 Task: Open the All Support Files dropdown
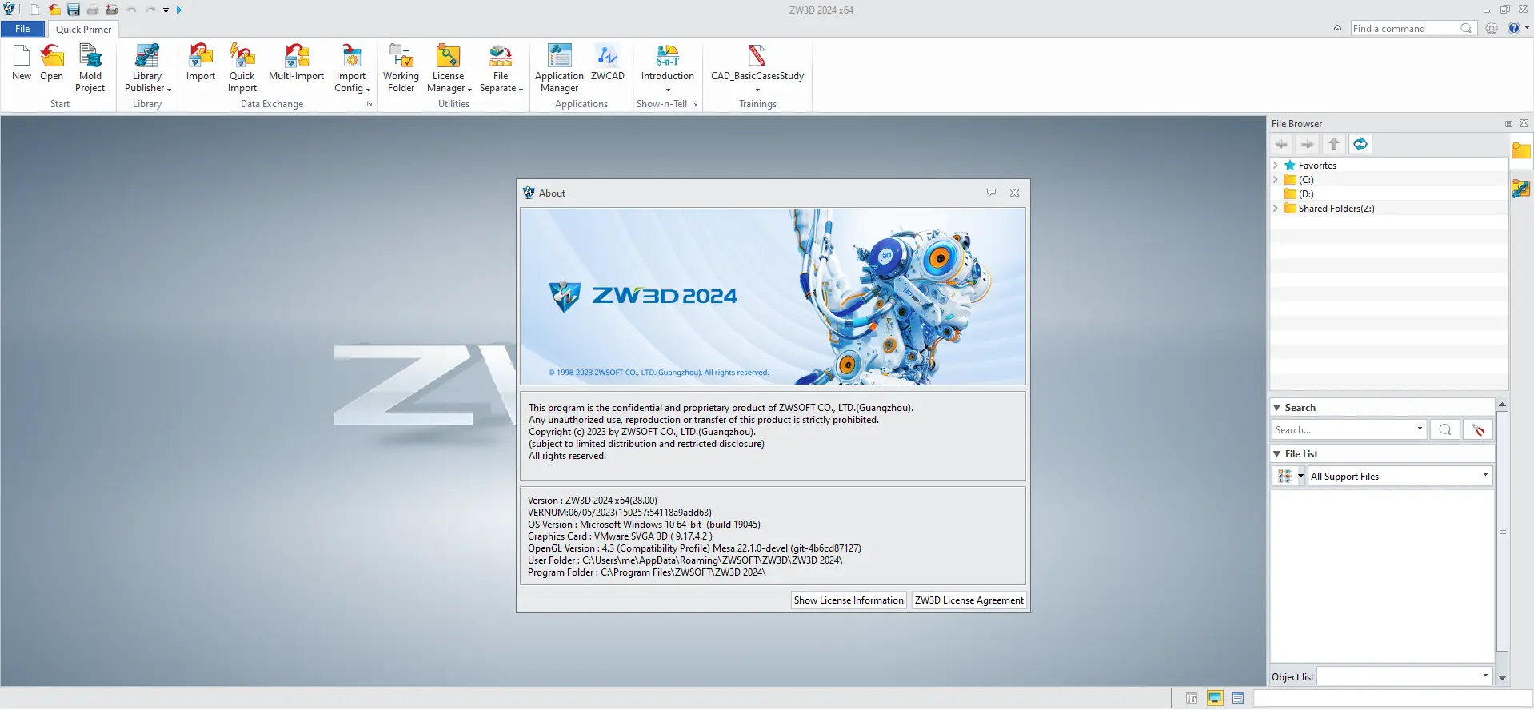pyautogui.click(x=1485, y=476)
